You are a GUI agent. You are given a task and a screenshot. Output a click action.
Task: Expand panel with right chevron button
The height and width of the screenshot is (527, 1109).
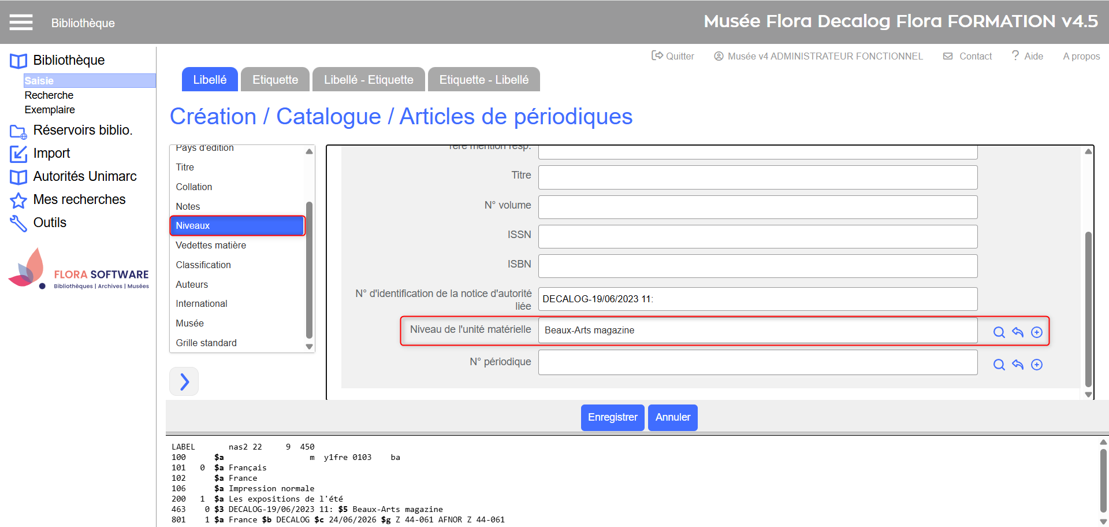(x=184, y=381)
